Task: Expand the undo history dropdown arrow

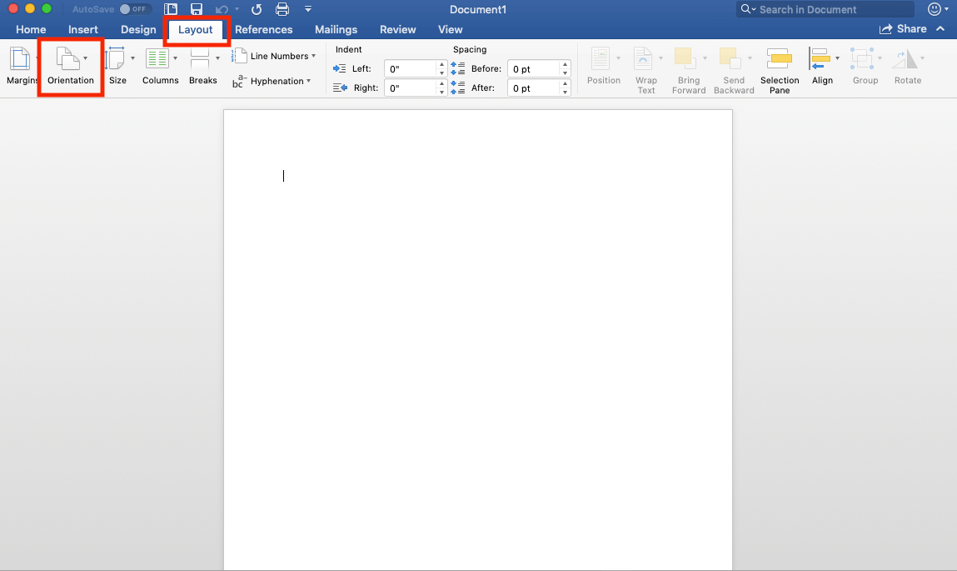Action: pos(237,9)
